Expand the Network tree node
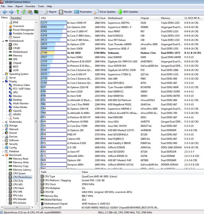 coord(3,129)
